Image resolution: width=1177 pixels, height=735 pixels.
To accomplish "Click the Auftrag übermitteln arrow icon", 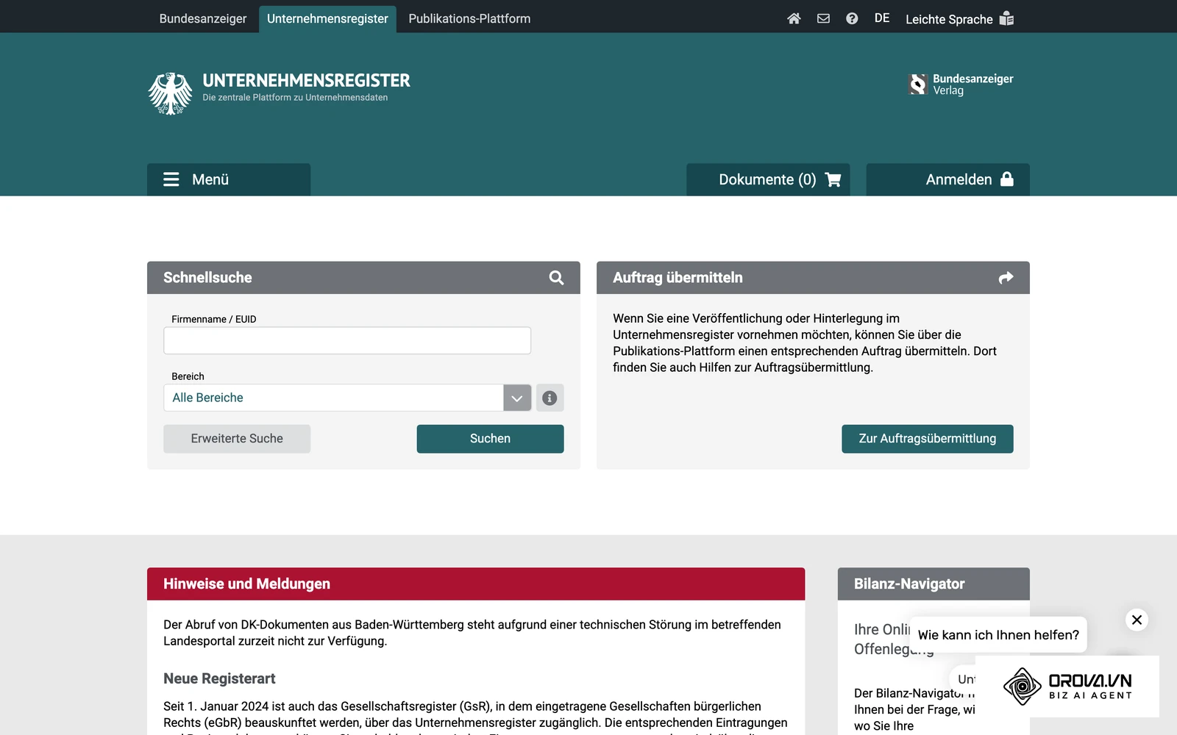I will coord(1006,278).
